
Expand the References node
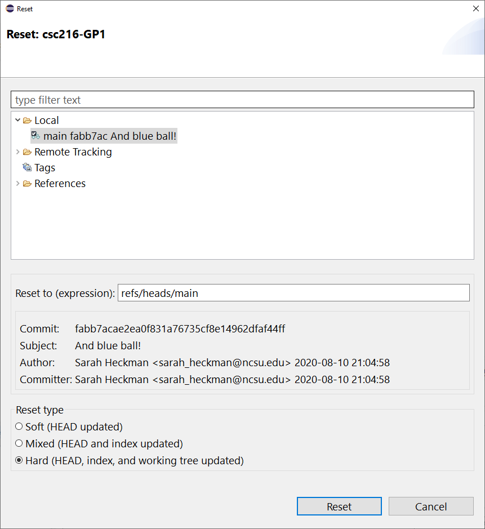tap(18, 184)
